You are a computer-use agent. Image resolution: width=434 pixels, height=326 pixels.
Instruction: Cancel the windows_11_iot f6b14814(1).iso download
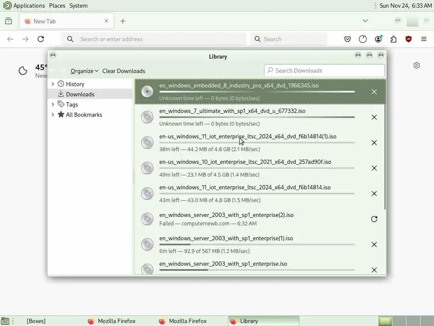374,143
